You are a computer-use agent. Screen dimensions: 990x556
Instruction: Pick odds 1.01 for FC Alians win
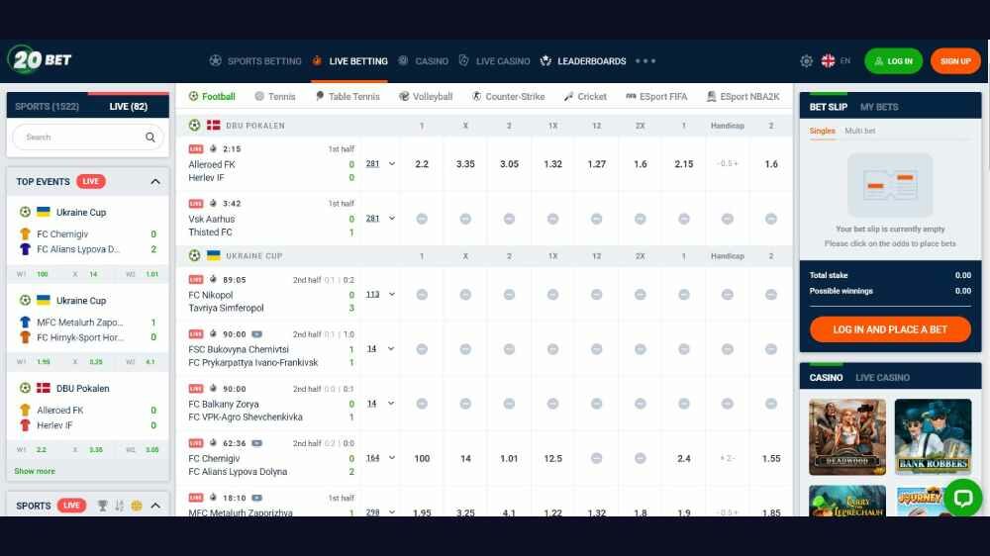tap(509, 459)
